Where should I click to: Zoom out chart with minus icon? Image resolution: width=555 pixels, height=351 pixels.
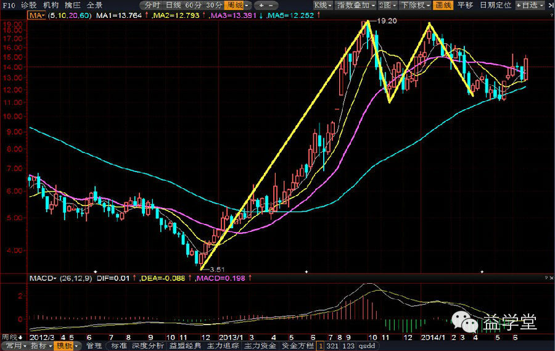click(271, 6)
